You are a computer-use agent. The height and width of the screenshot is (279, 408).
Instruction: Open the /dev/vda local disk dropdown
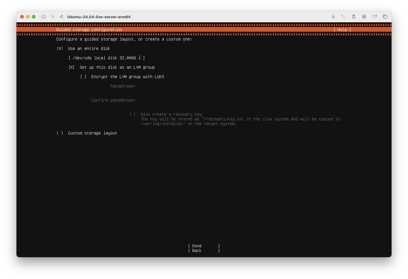107,58
